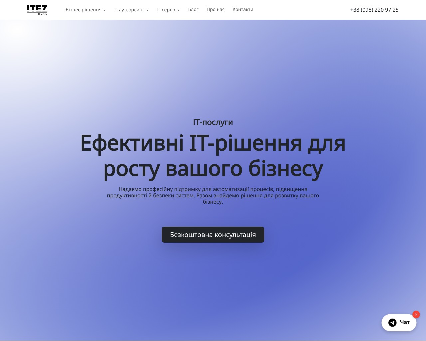The image size is (426, 341).
Task: Click the IT easy tagline under logo
Action: (x=42, y=14)
